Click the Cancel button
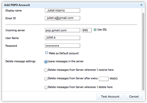The height and width of the screenshot is (103, 147). click(134, 96)
